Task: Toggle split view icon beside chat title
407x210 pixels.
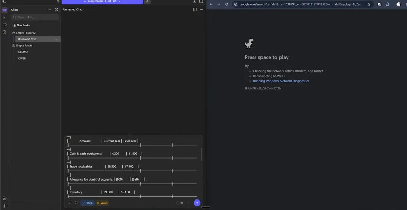Action: [195, 9]
